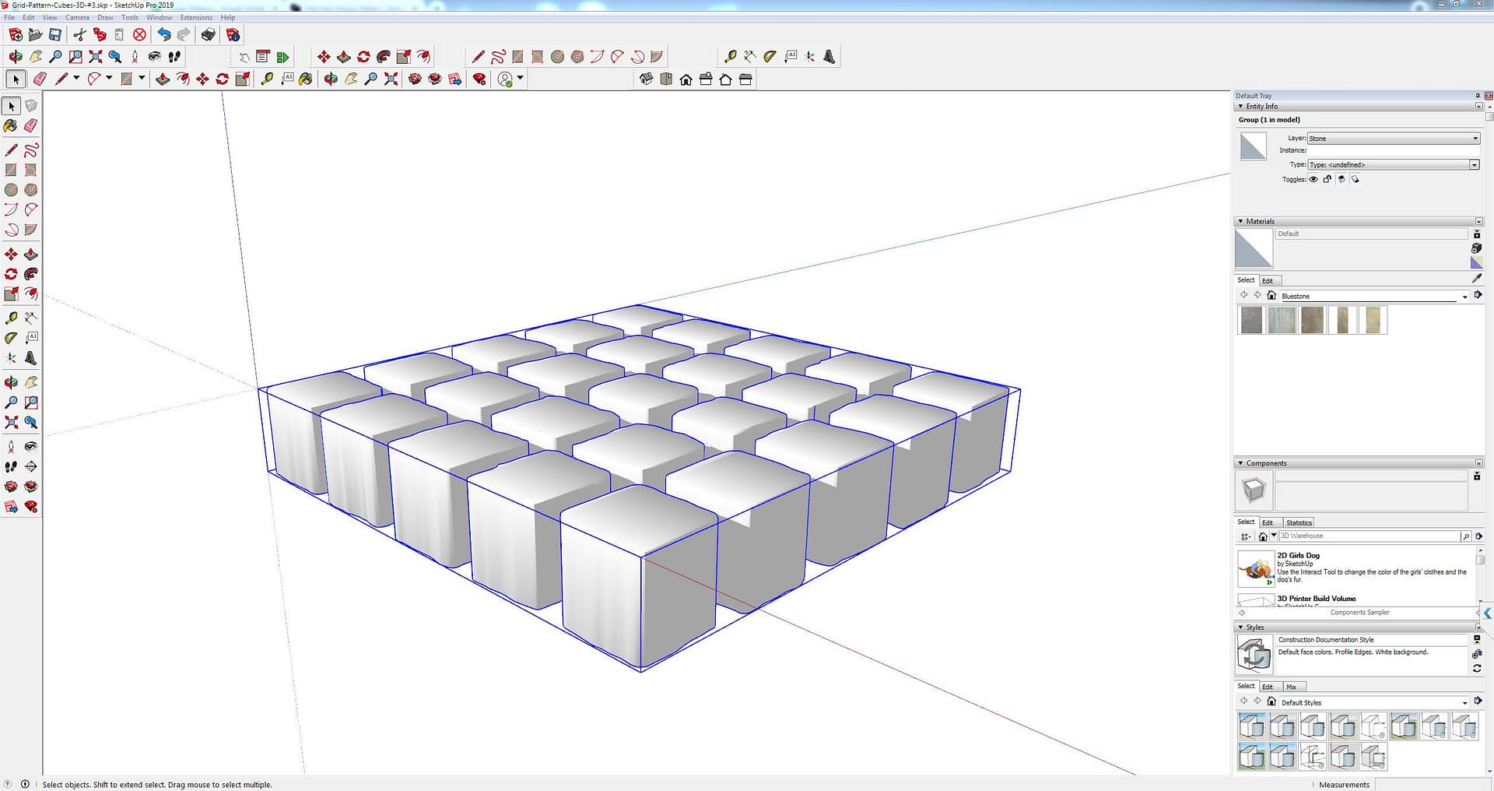Open the Camera menu

coord(78,17)
